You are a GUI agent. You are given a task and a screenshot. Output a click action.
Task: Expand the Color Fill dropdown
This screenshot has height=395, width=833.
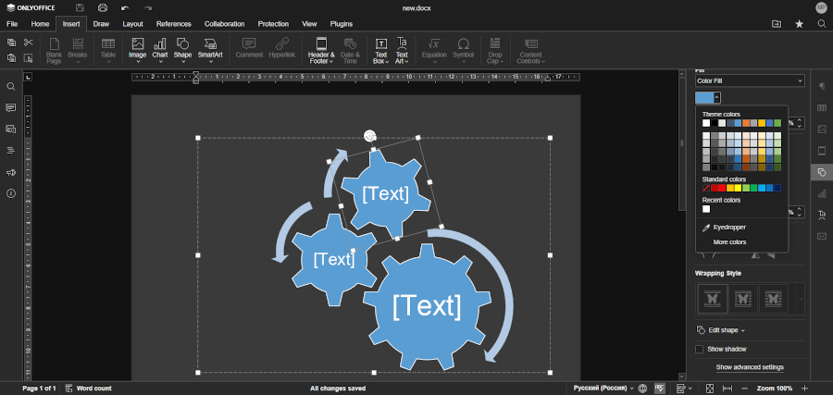tap(750, 81)
